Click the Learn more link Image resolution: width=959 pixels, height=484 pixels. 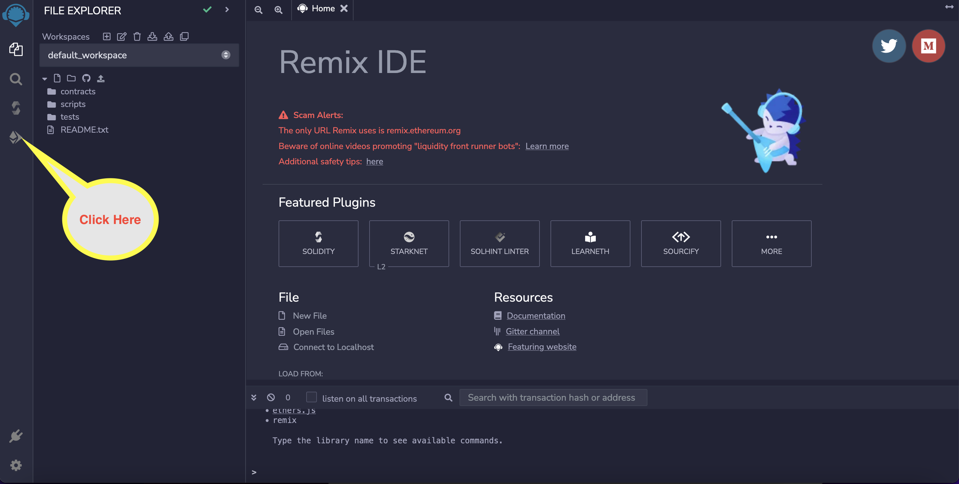pos(546,146)
